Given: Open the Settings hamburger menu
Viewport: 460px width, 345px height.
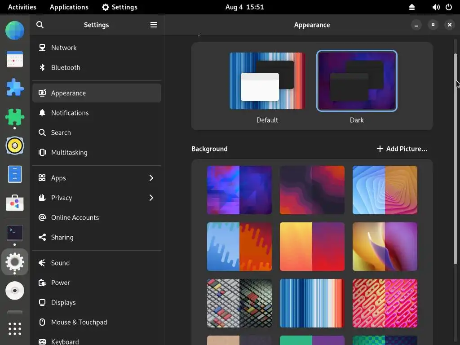Looking at the screenshot, I should [x=154, y=25].
